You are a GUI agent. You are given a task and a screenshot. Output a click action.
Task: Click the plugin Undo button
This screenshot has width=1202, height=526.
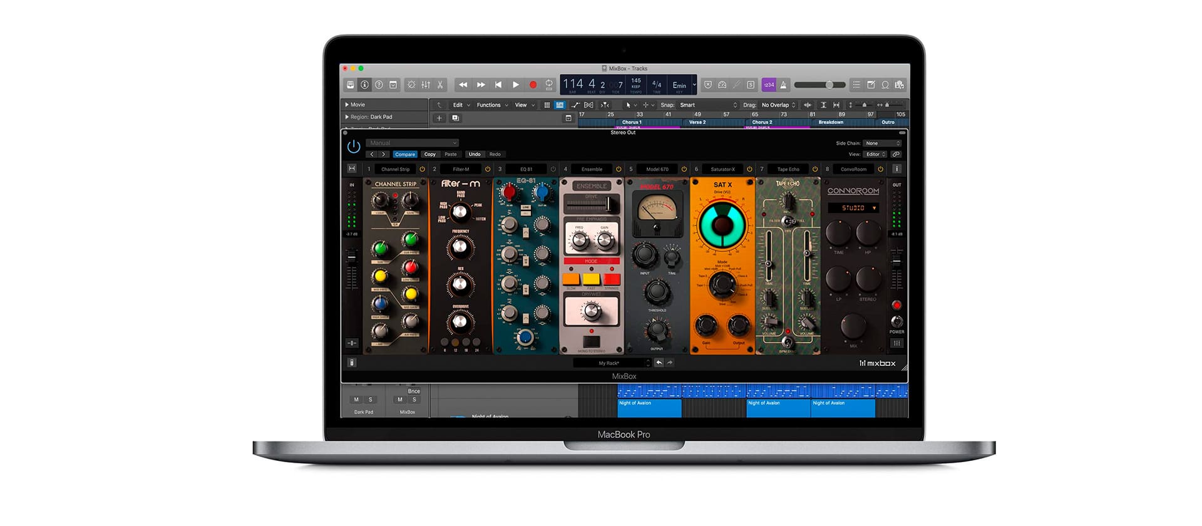[475, 154]
